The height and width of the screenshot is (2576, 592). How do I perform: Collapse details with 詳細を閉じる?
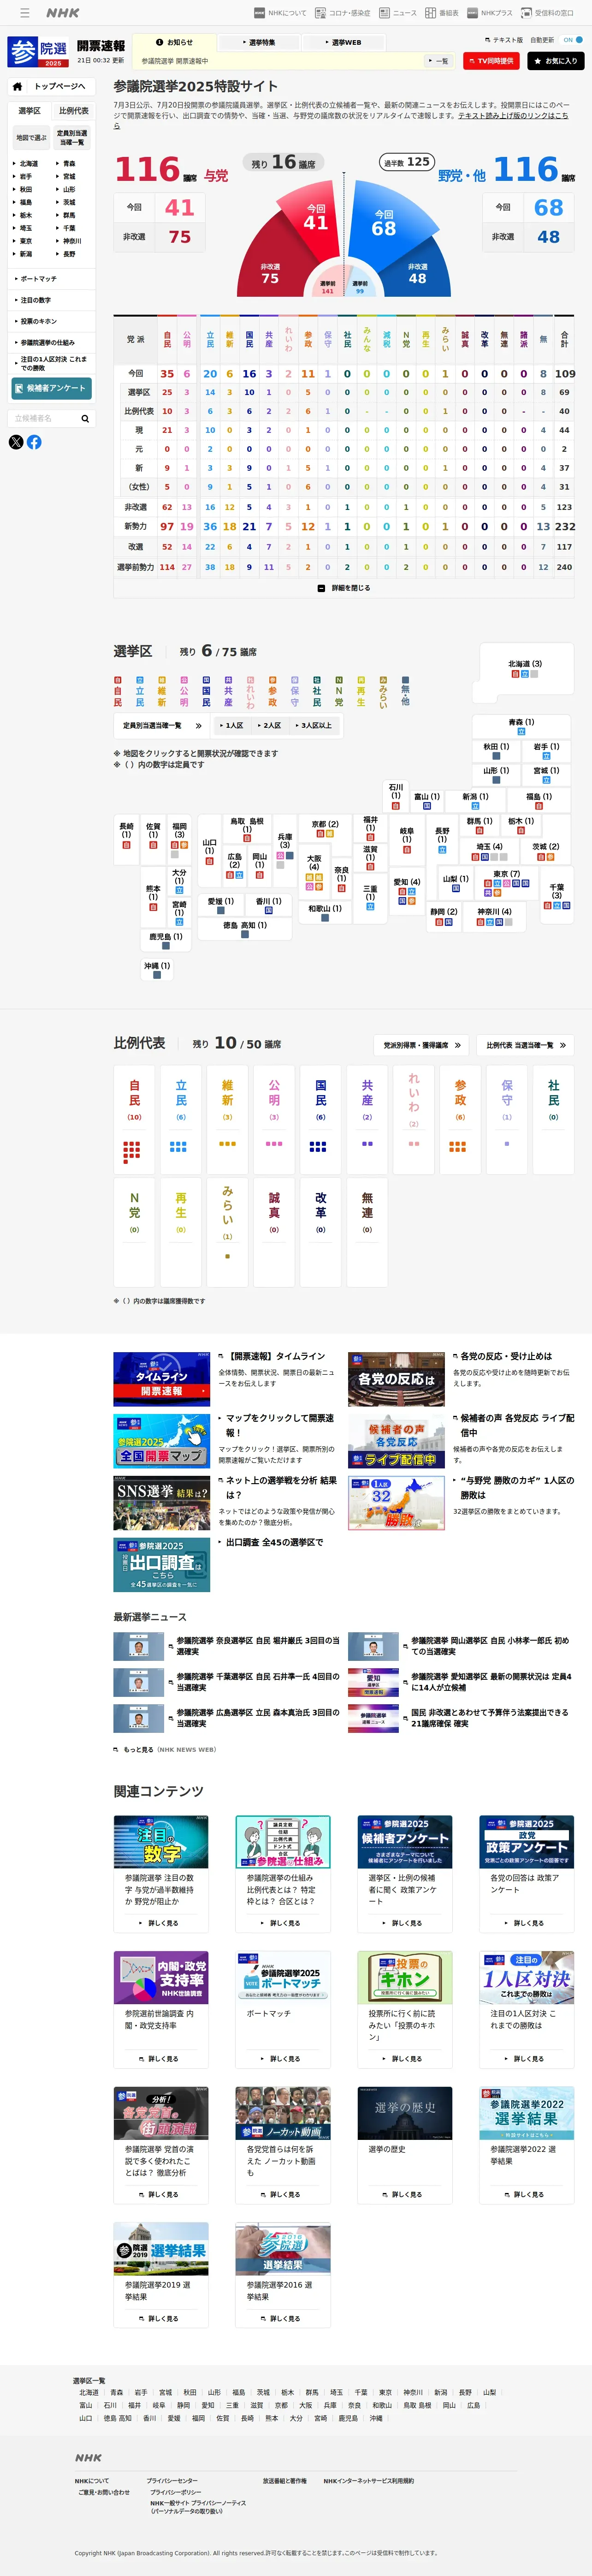coord(343,588)
